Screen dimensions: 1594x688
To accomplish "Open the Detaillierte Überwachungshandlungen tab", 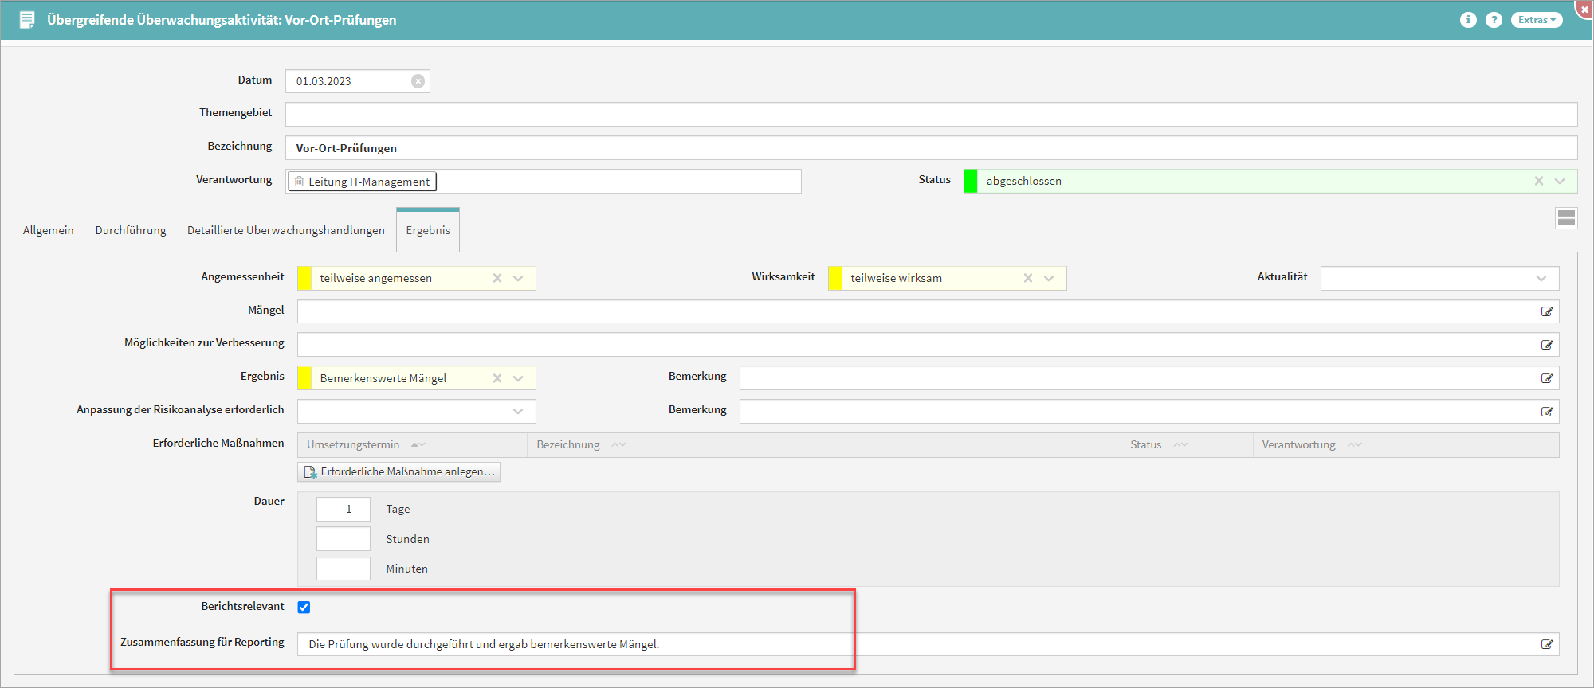I will tap(285, 230).
